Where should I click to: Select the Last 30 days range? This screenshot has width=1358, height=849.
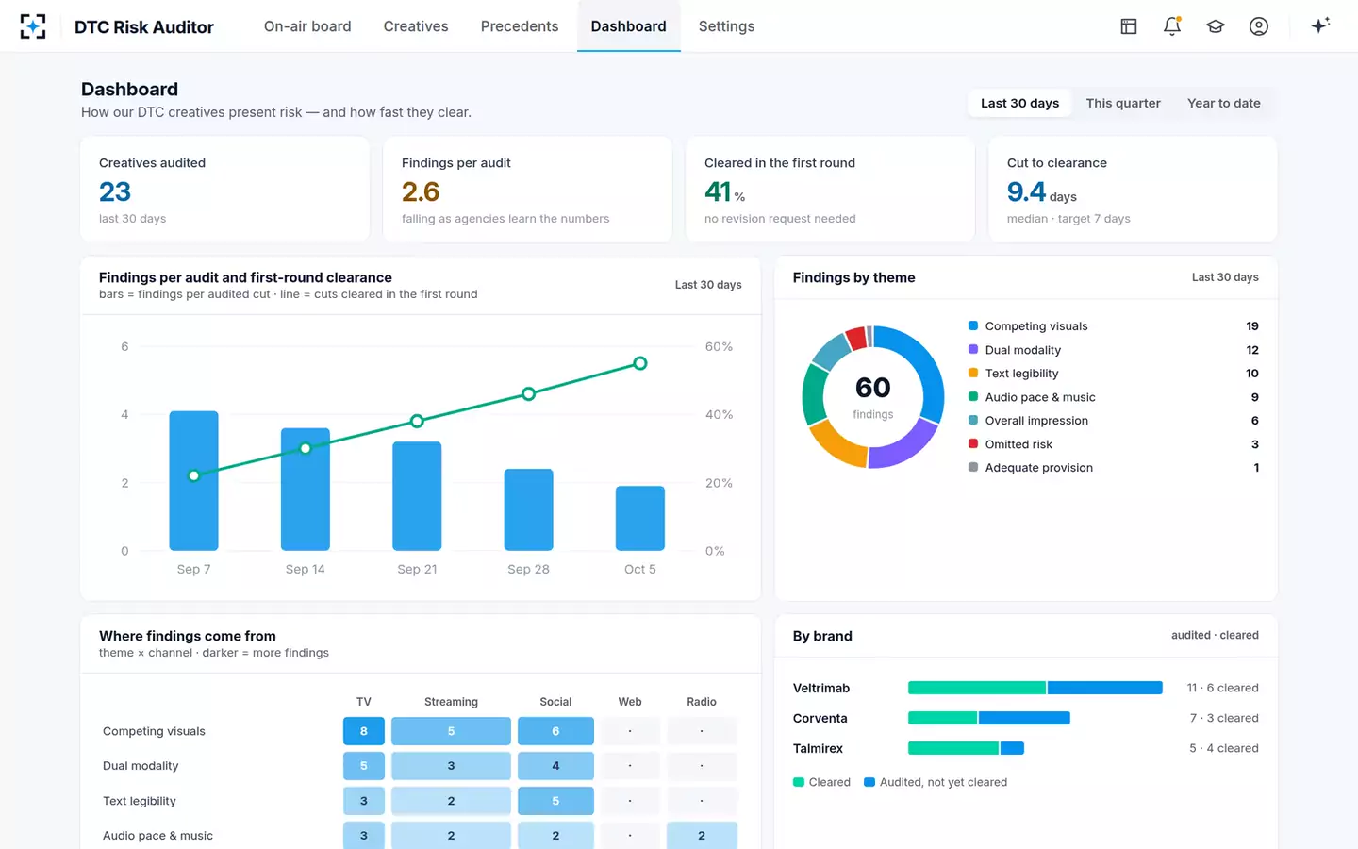click(1019, 104)
